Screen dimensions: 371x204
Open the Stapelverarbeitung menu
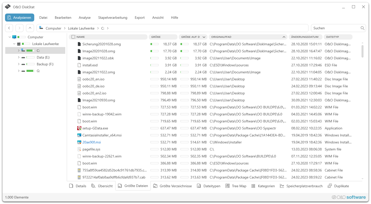[112, 18]
